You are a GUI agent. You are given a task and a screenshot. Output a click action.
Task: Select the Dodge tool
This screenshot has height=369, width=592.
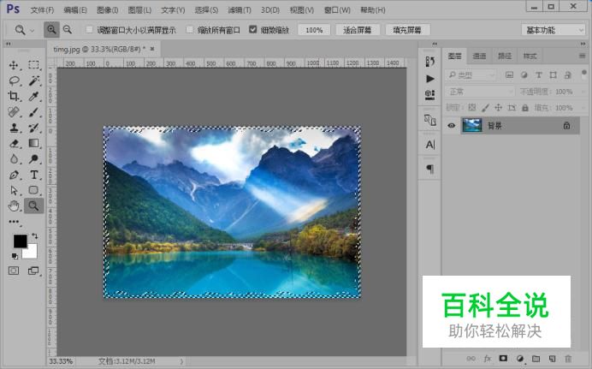click(33, 159)
